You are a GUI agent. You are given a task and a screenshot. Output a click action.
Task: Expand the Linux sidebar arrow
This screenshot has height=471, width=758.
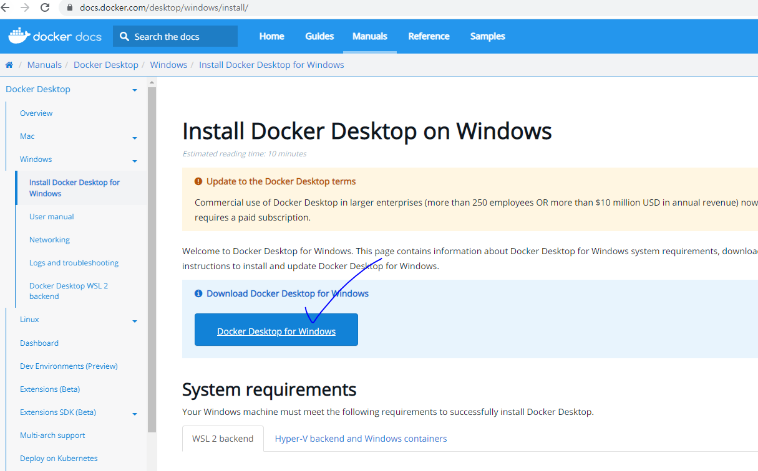(x=135, y=321)
